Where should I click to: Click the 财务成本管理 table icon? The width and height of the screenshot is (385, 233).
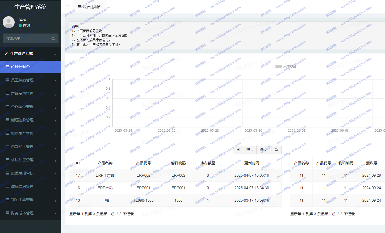(7, 213)
